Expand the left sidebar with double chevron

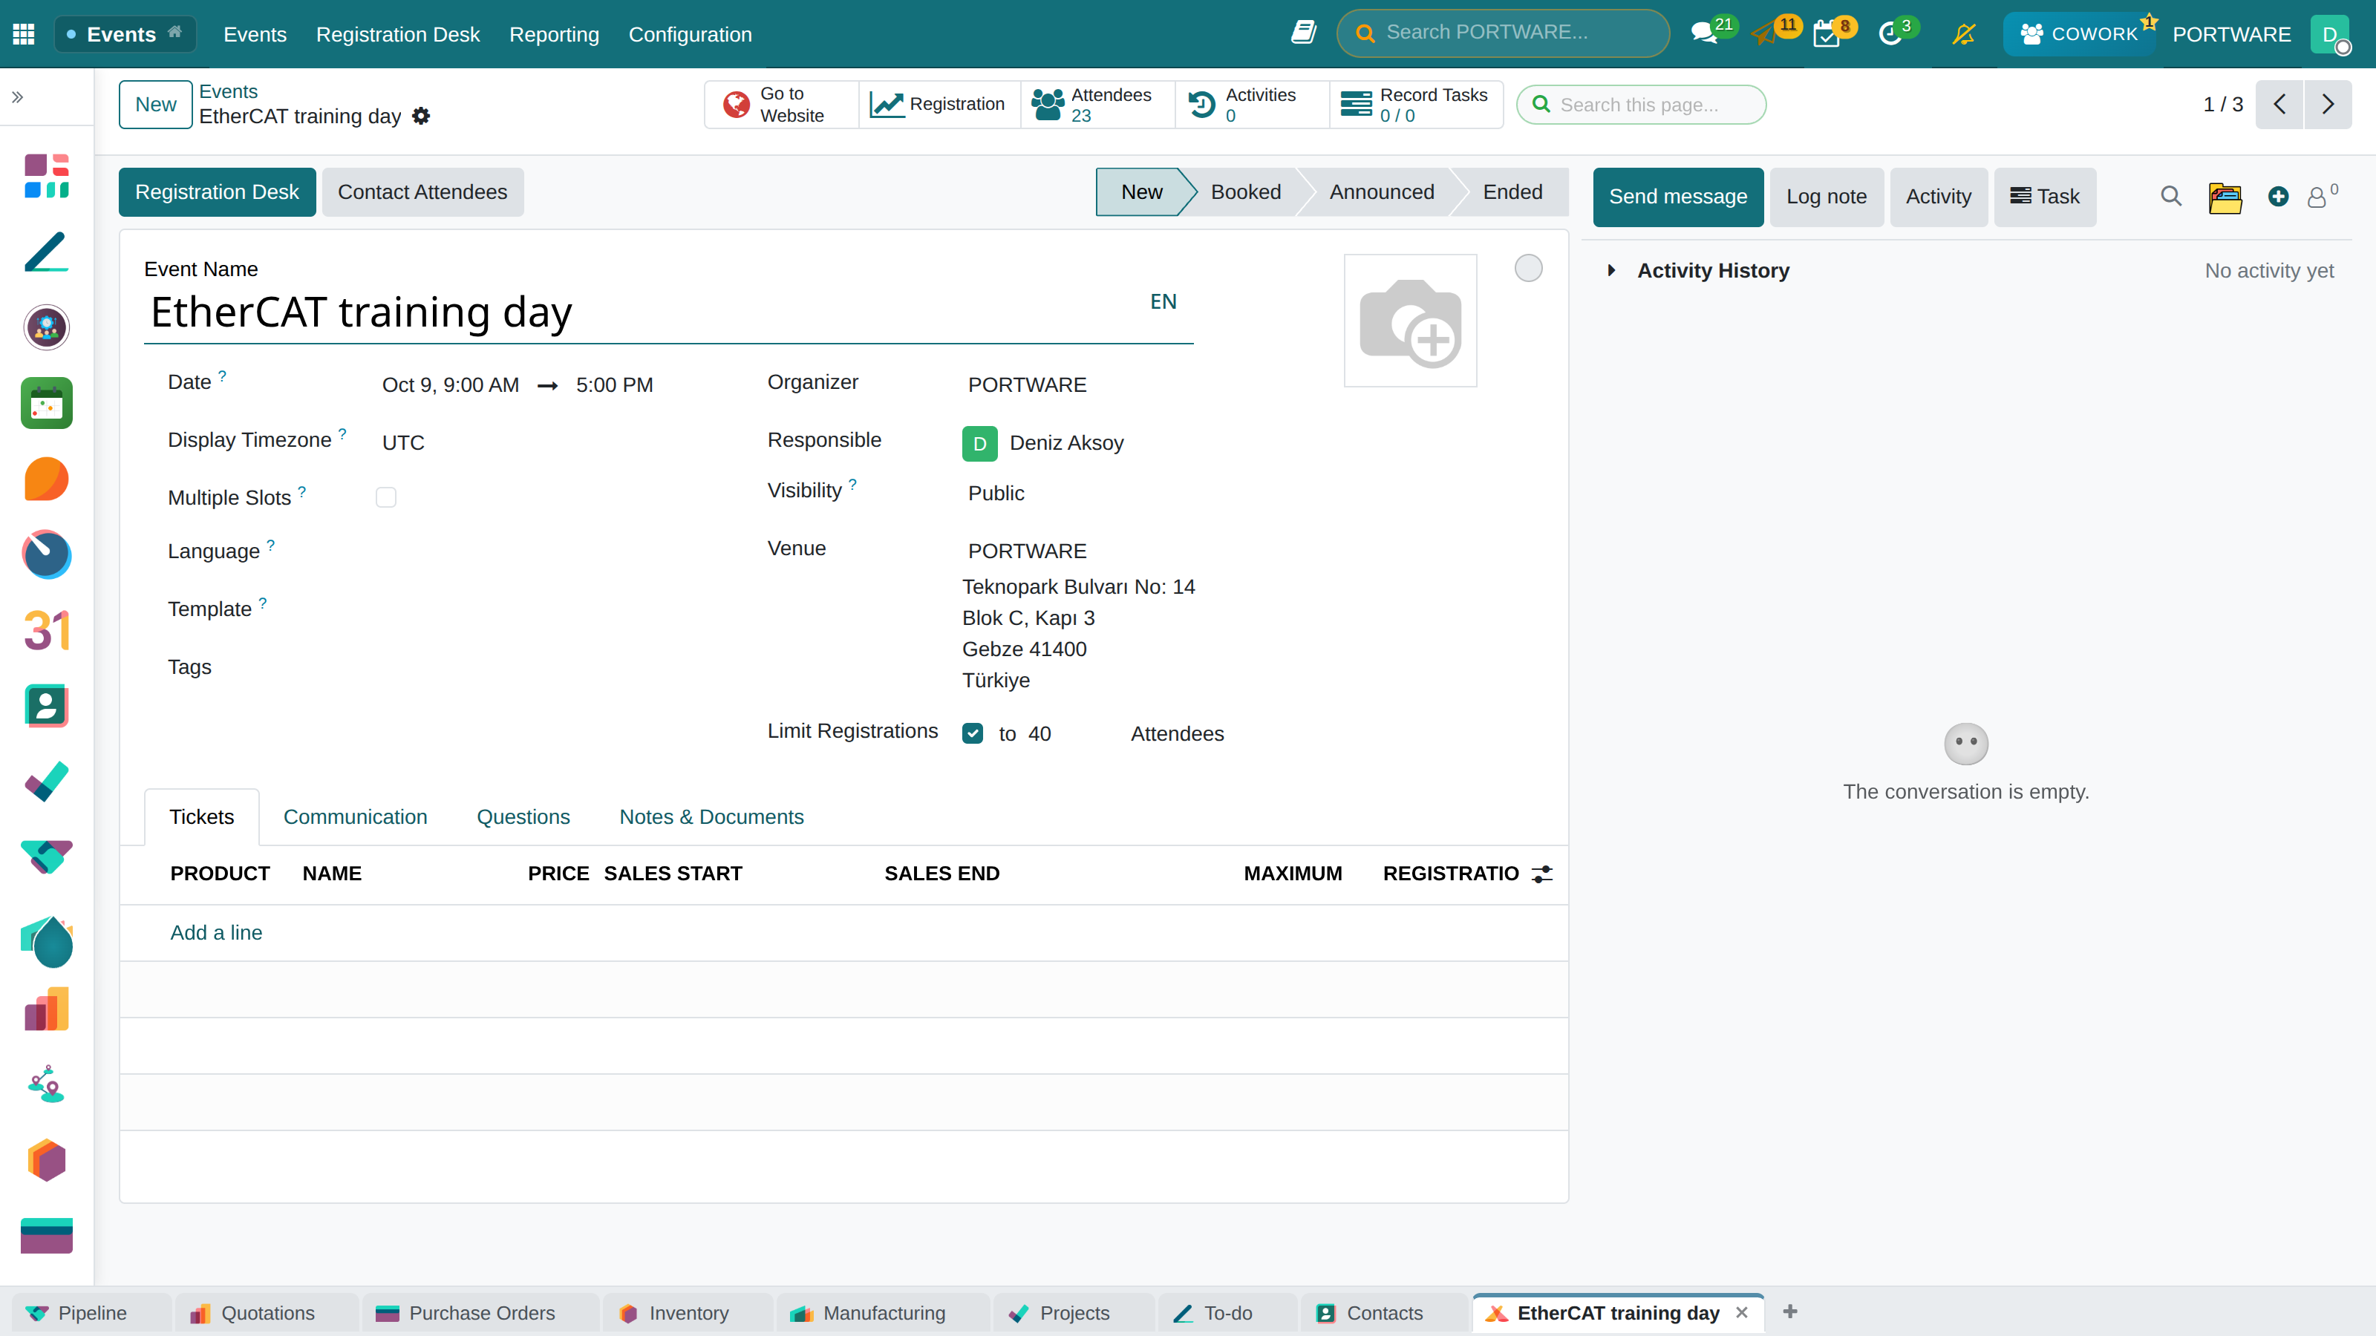pyautogui.click(x=18, y=96)
